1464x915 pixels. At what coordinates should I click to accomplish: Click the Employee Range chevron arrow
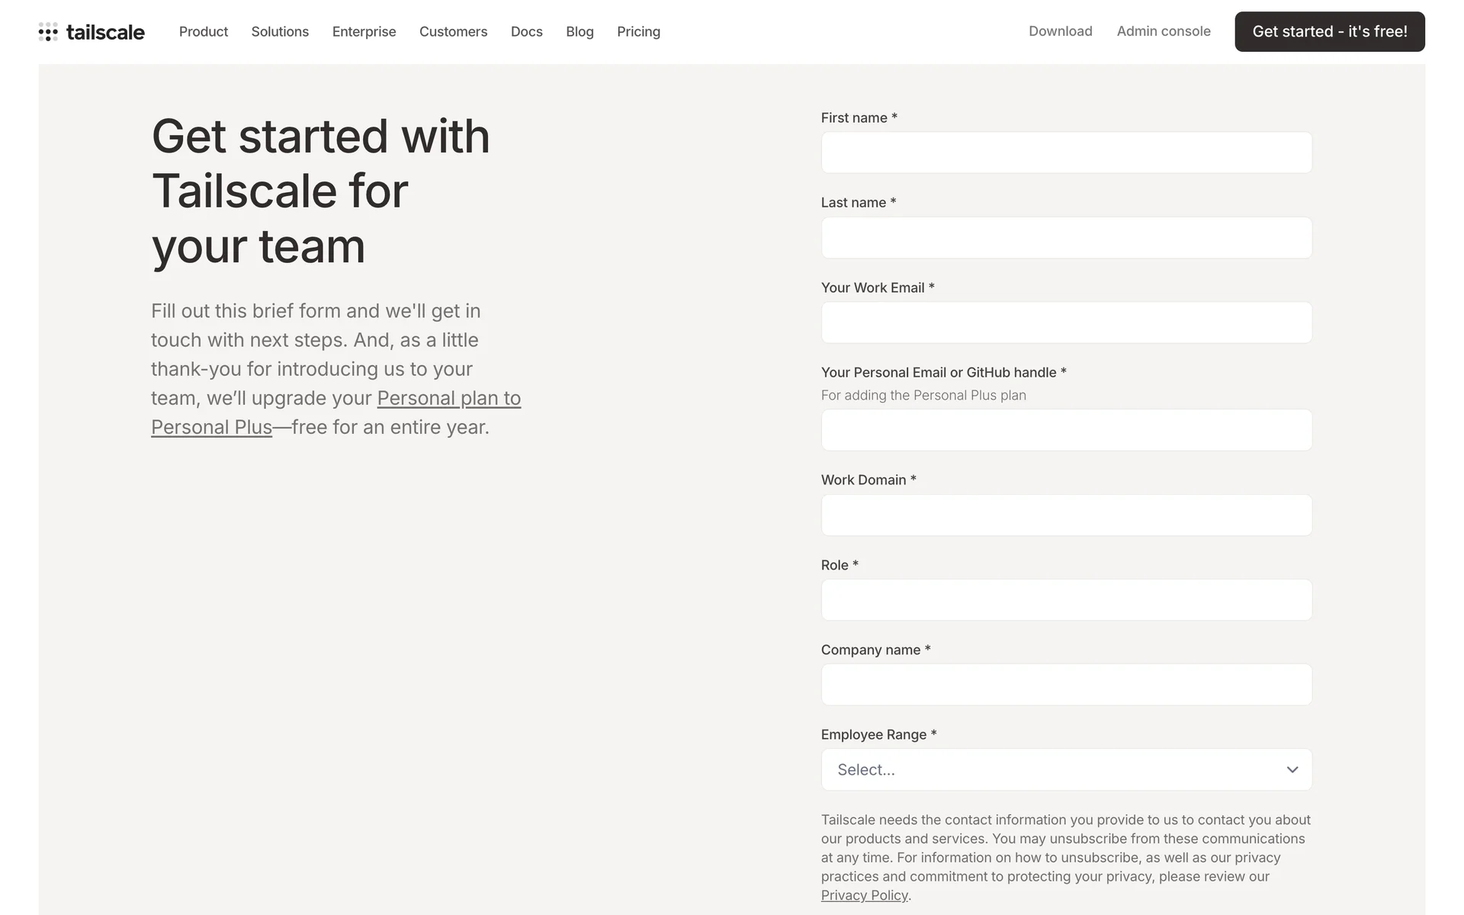point(1292,769)
